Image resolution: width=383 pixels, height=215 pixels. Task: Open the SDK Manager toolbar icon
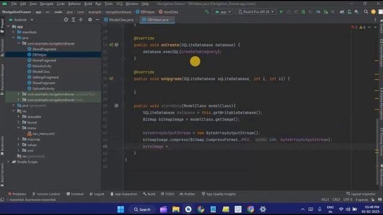357,12
